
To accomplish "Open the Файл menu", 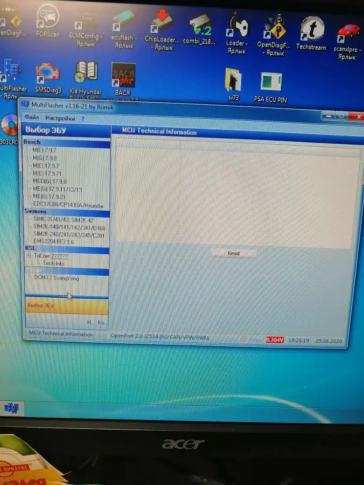I will point(32,117).
